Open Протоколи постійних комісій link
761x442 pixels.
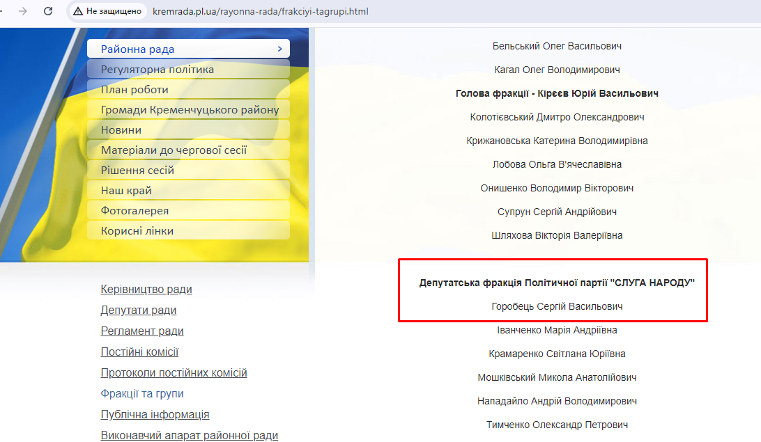(x=174, y=373)
